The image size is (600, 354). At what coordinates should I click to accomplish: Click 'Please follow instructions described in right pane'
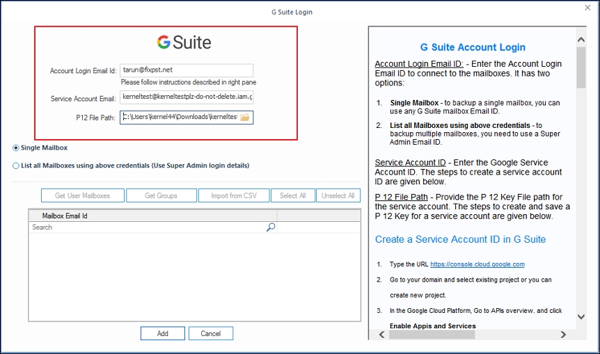(x=188, y=82)
